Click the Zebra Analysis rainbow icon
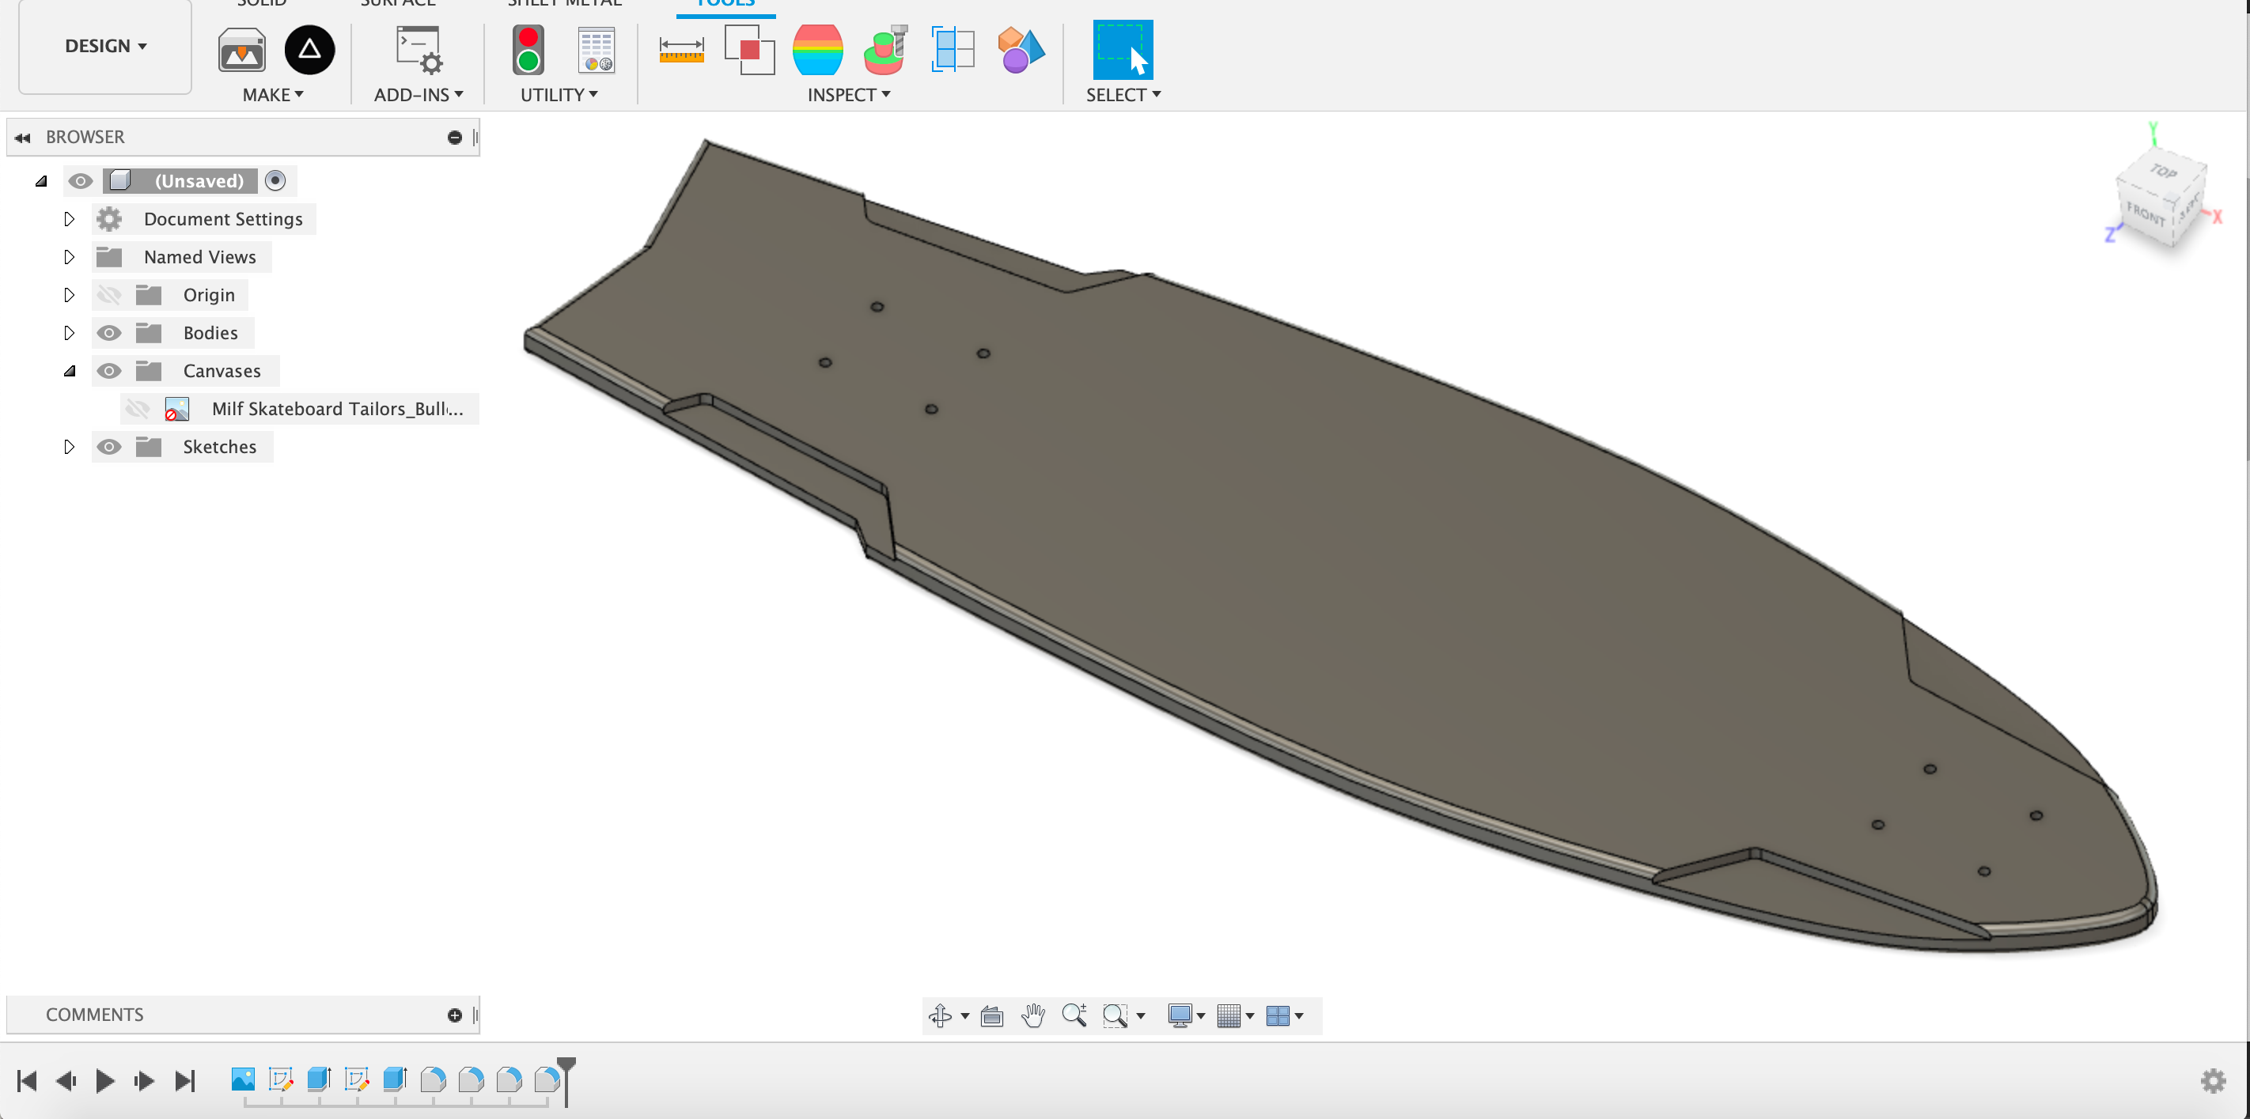 [x=817, y=50]
